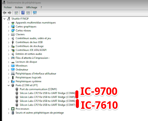Click the blue Help toolbar icon
Image resolution: width=148 pixels, height=121 pixels.
[x=23, y=13]
